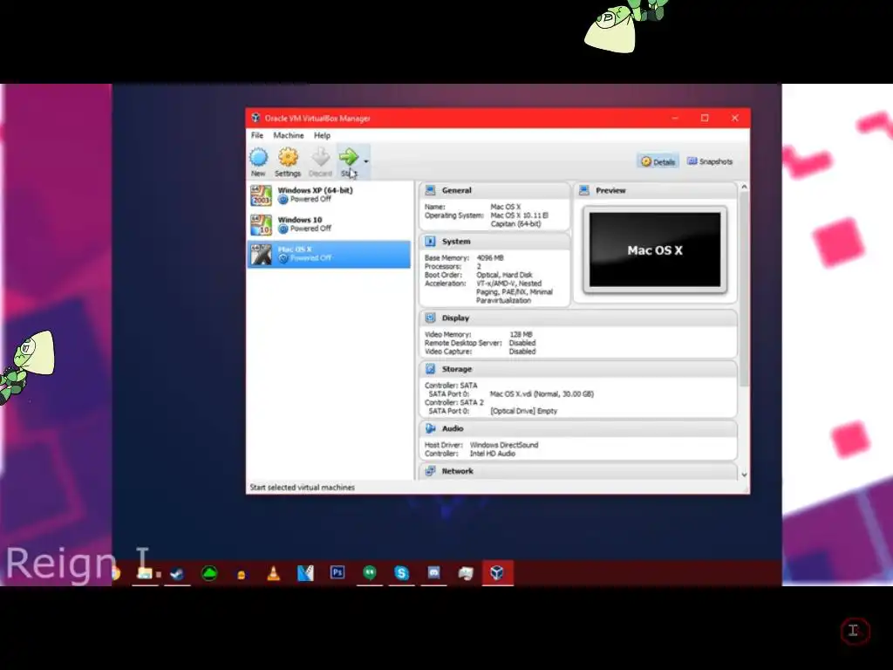The image size is (893, 670).
Task: Select the Mac OS X machine
Action: 329,254
